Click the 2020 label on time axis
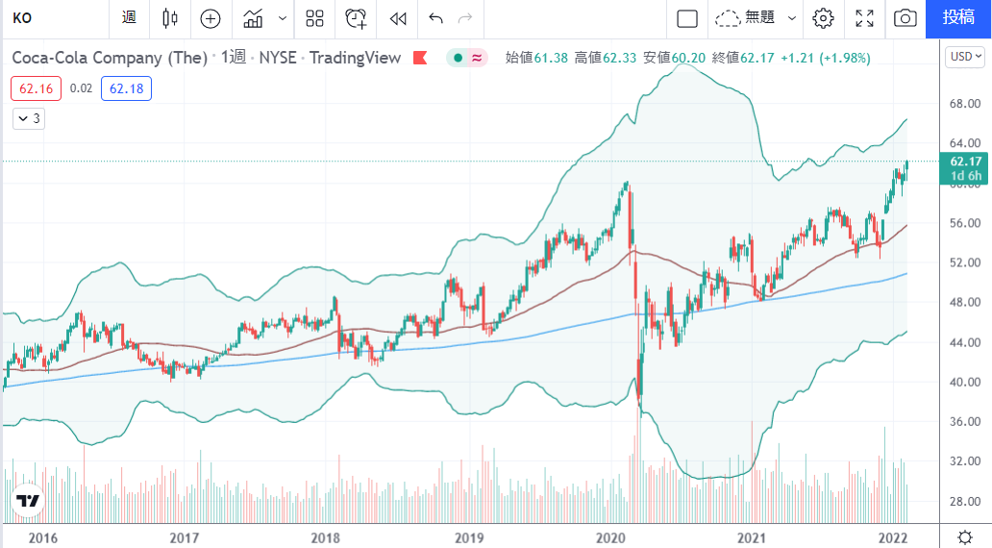Viewport: 992px width, 548px height. 610,537
